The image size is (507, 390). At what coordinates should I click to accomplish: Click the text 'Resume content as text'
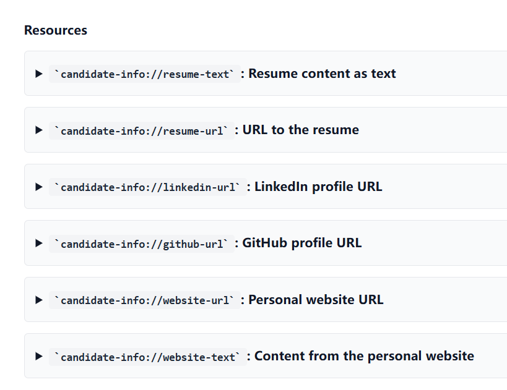321,73
